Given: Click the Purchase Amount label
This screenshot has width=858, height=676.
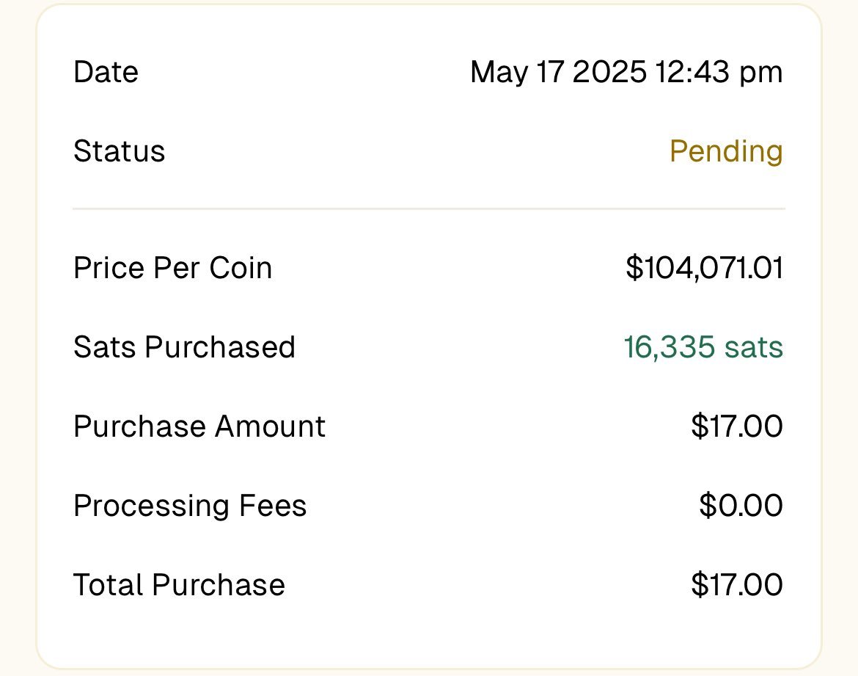Looking at the screenshot, I should tap(199, 426).
